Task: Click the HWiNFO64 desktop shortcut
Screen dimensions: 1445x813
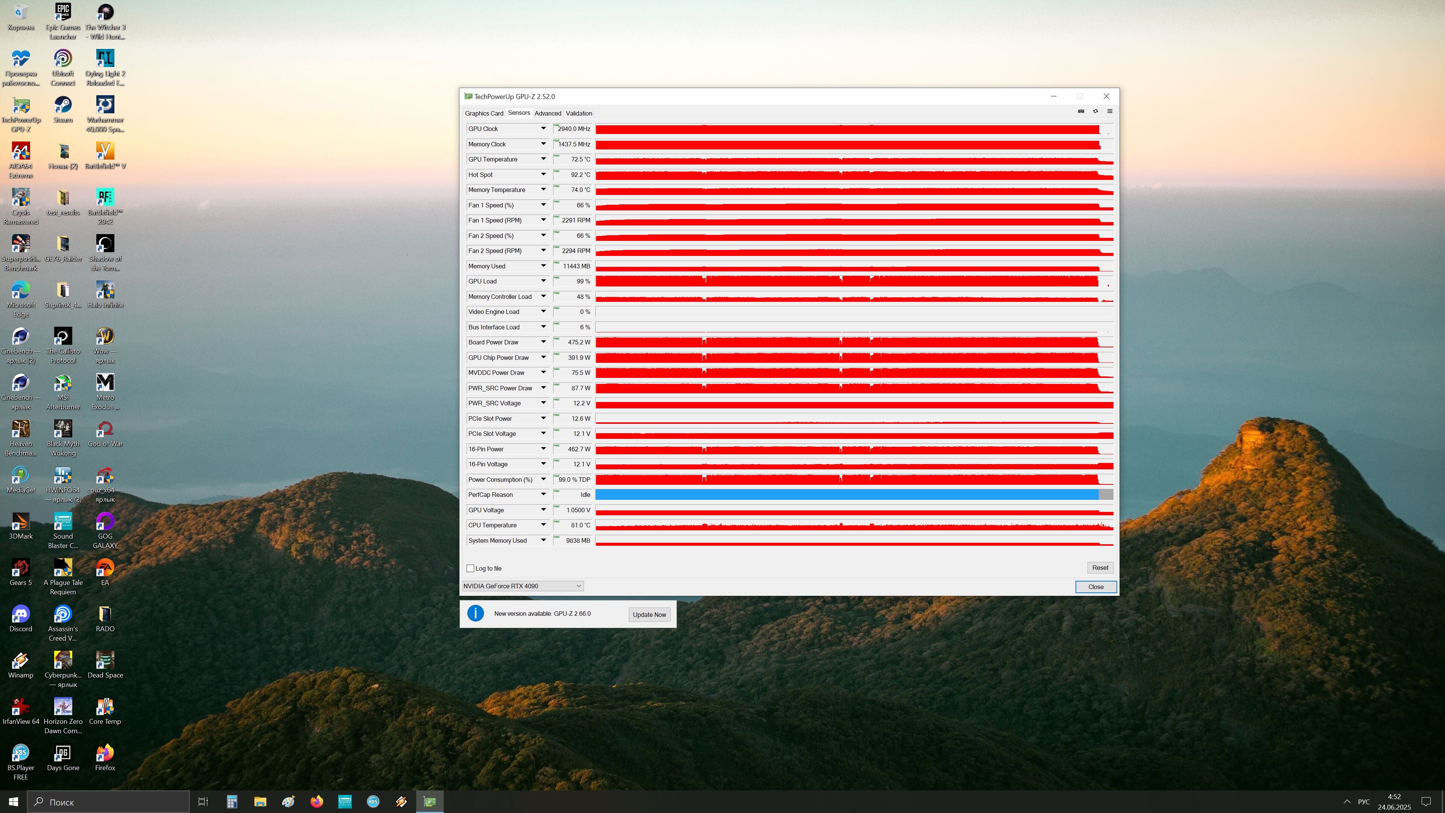Action: click(x=63, y=477)
